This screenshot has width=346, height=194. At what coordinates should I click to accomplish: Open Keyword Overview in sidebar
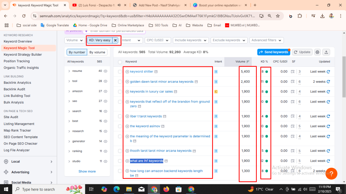(x=18, y=41)
